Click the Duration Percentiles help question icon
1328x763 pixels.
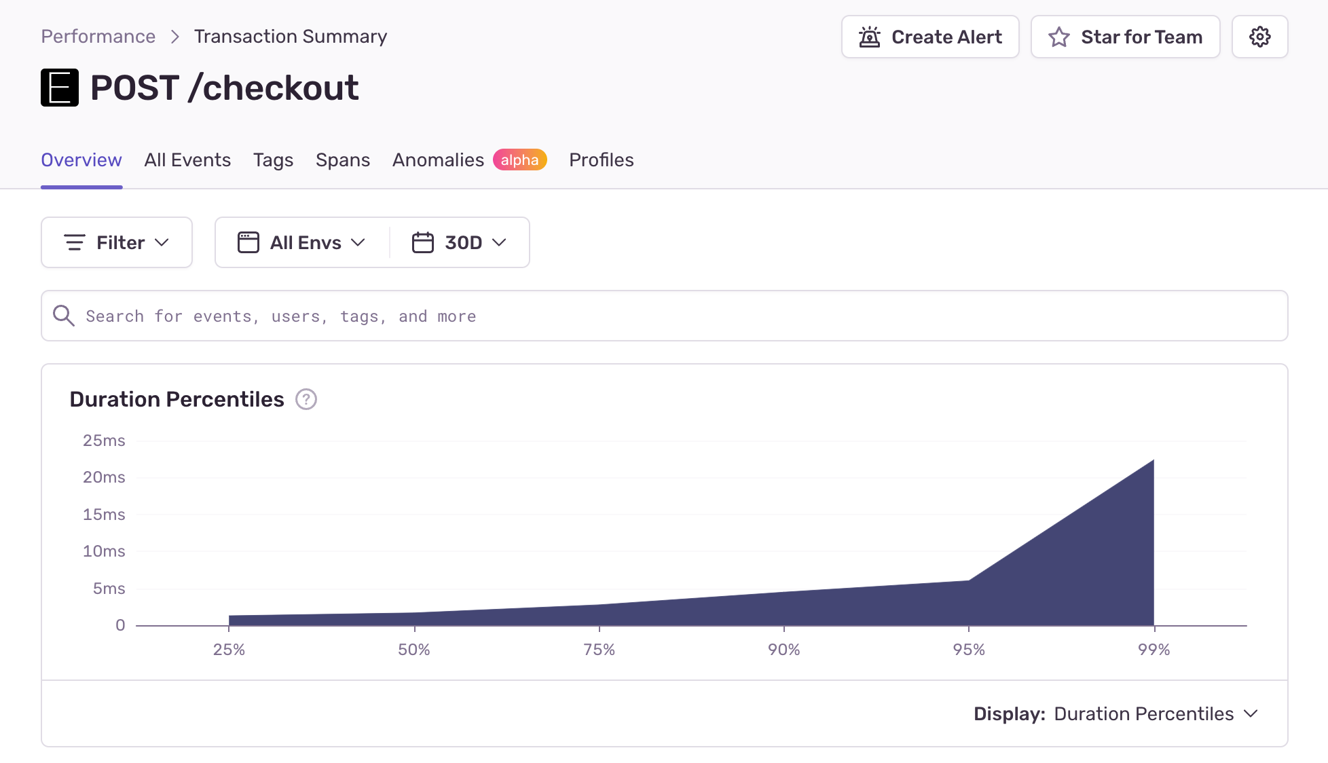click(x=306, y=399)
